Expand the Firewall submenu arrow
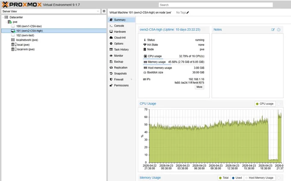The image size is (291, 181). click(x=131, y=79)
